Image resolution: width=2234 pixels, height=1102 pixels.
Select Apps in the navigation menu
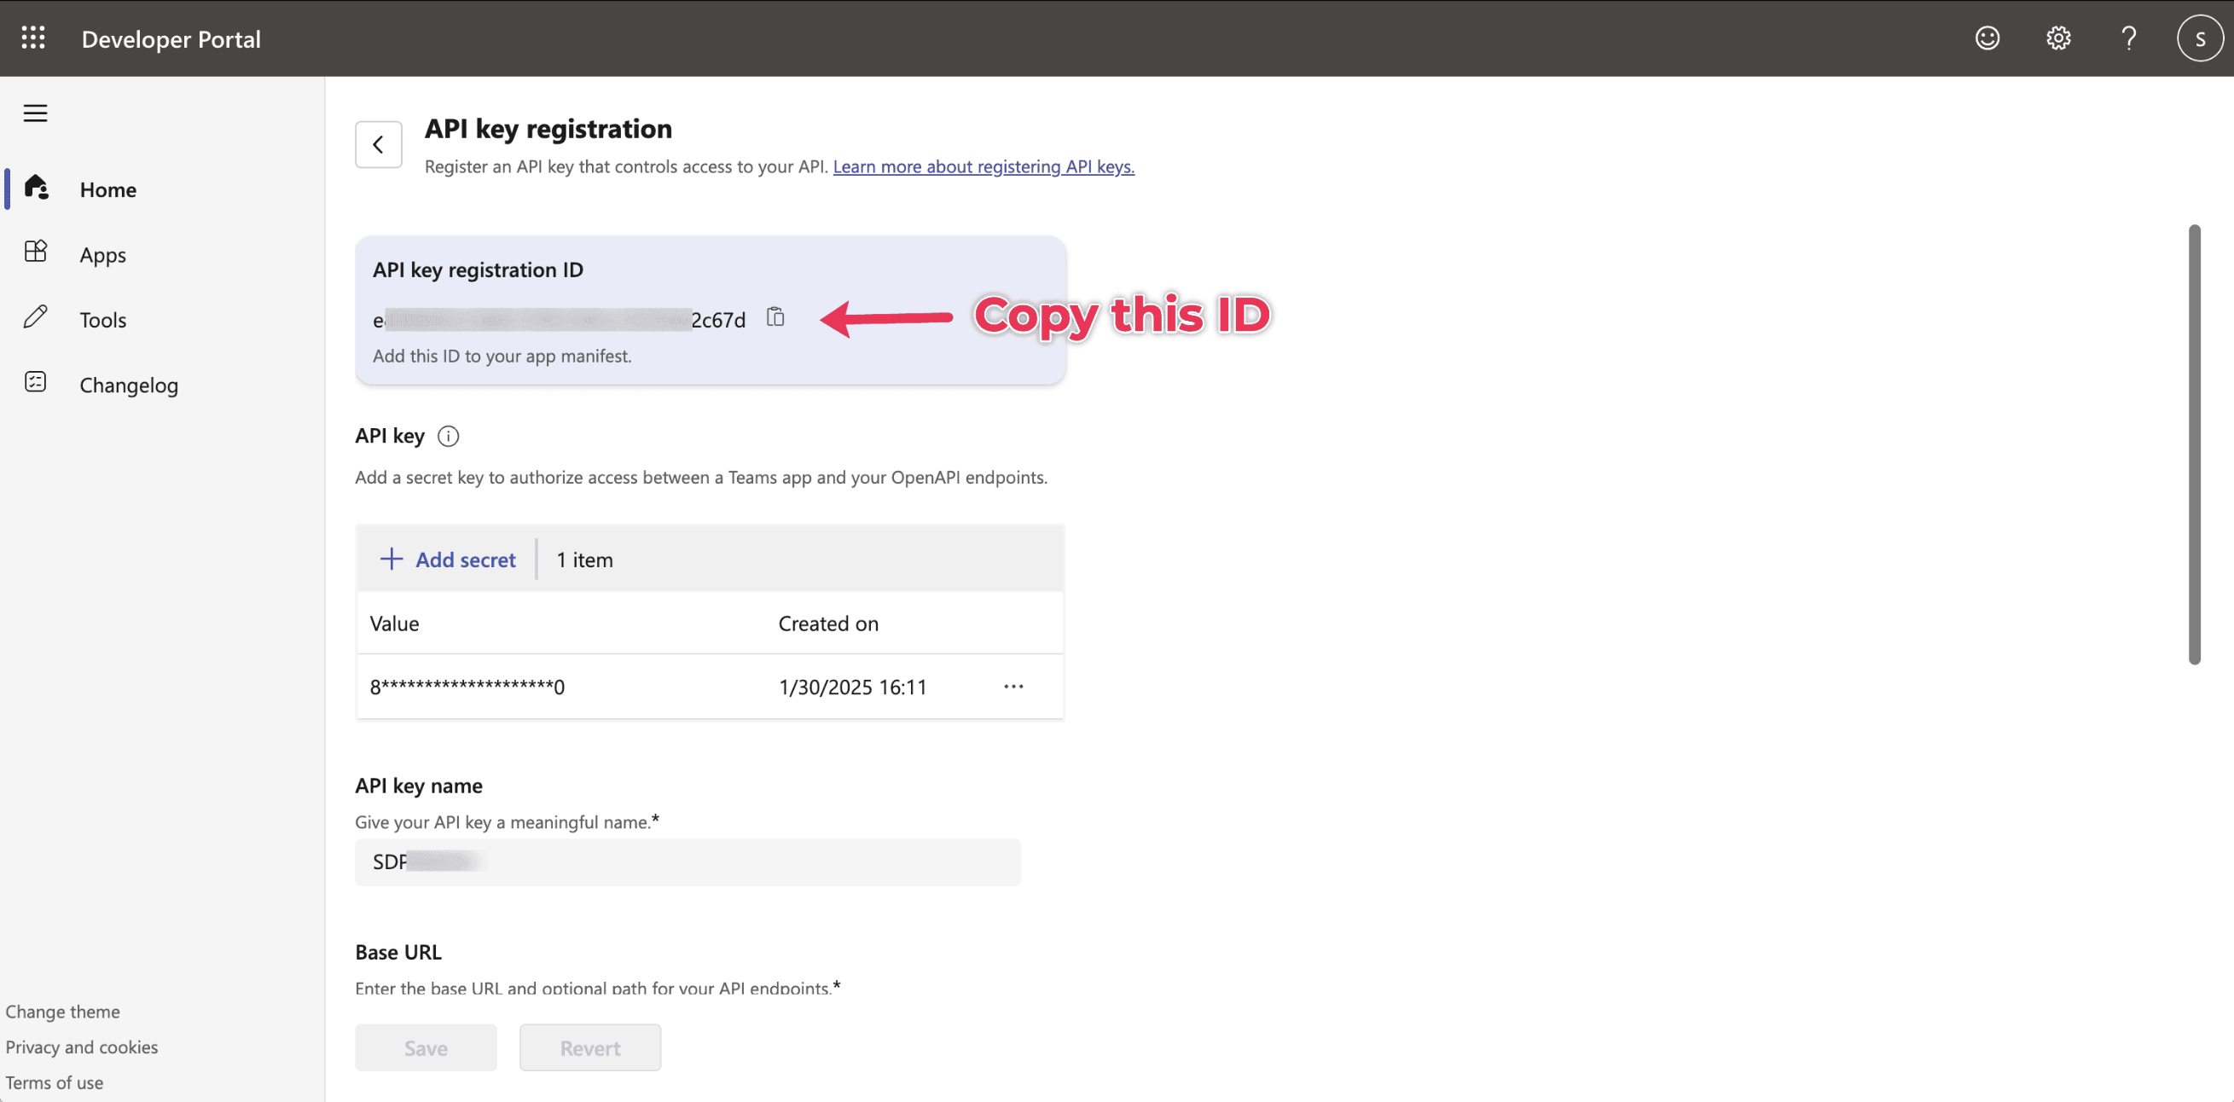coord(102,255)
